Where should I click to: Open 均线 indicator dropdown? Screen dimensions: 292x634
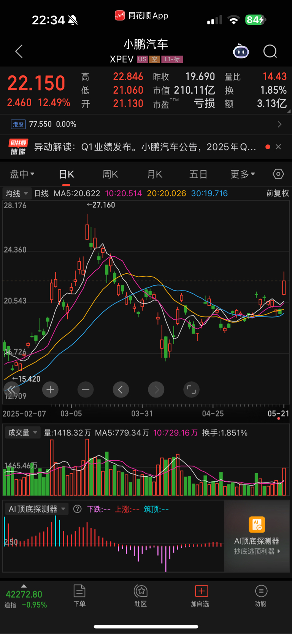17,193
